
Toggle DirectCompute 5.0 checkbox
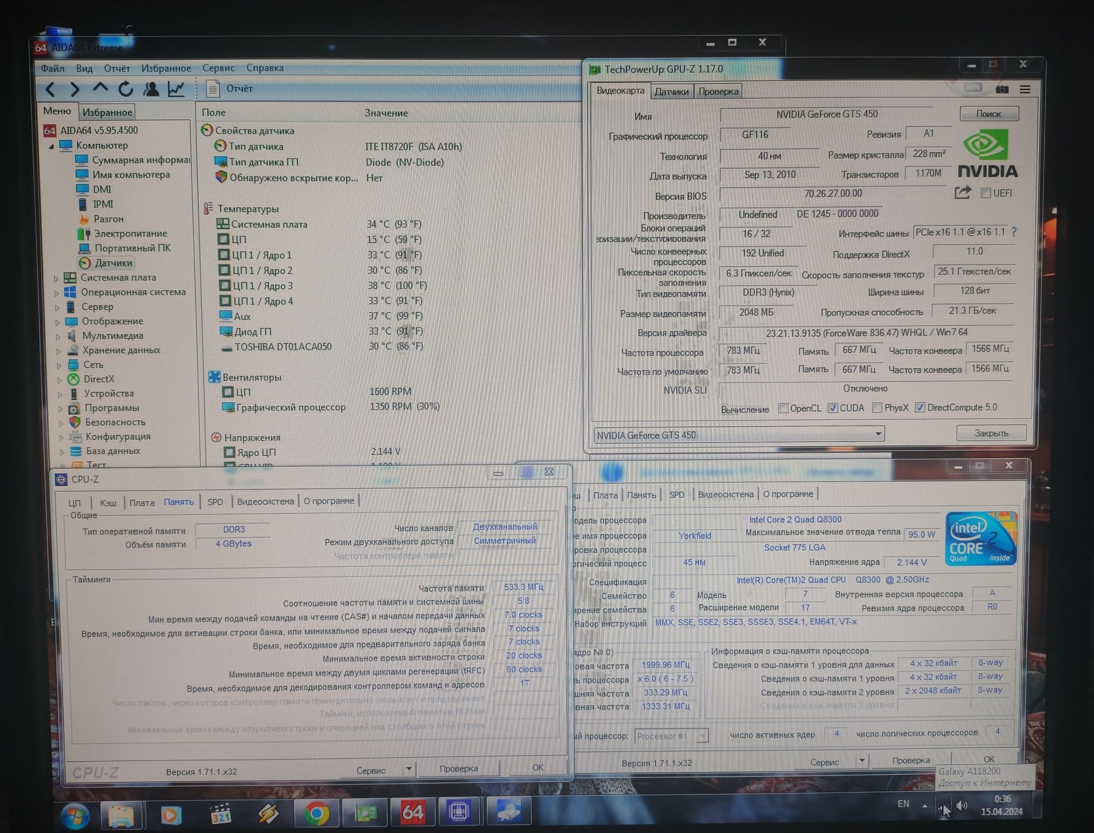(920, 407)
